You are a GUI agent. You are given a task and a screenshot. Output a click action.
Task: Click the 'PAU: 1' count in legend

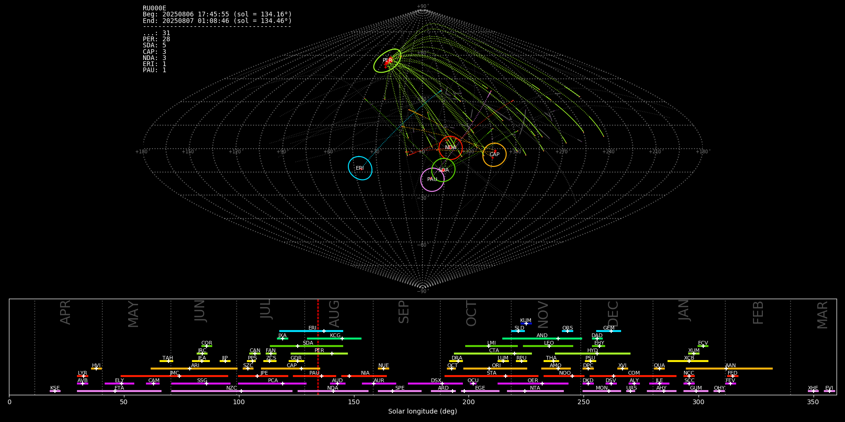tap(154, 70)
